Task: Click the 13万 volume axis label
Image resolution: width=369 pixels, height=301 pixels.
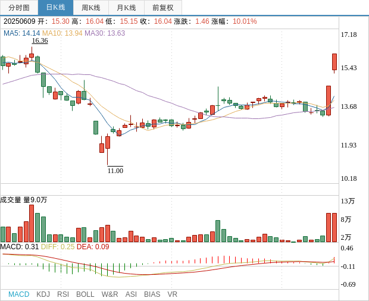Action: tap(348, 201)
